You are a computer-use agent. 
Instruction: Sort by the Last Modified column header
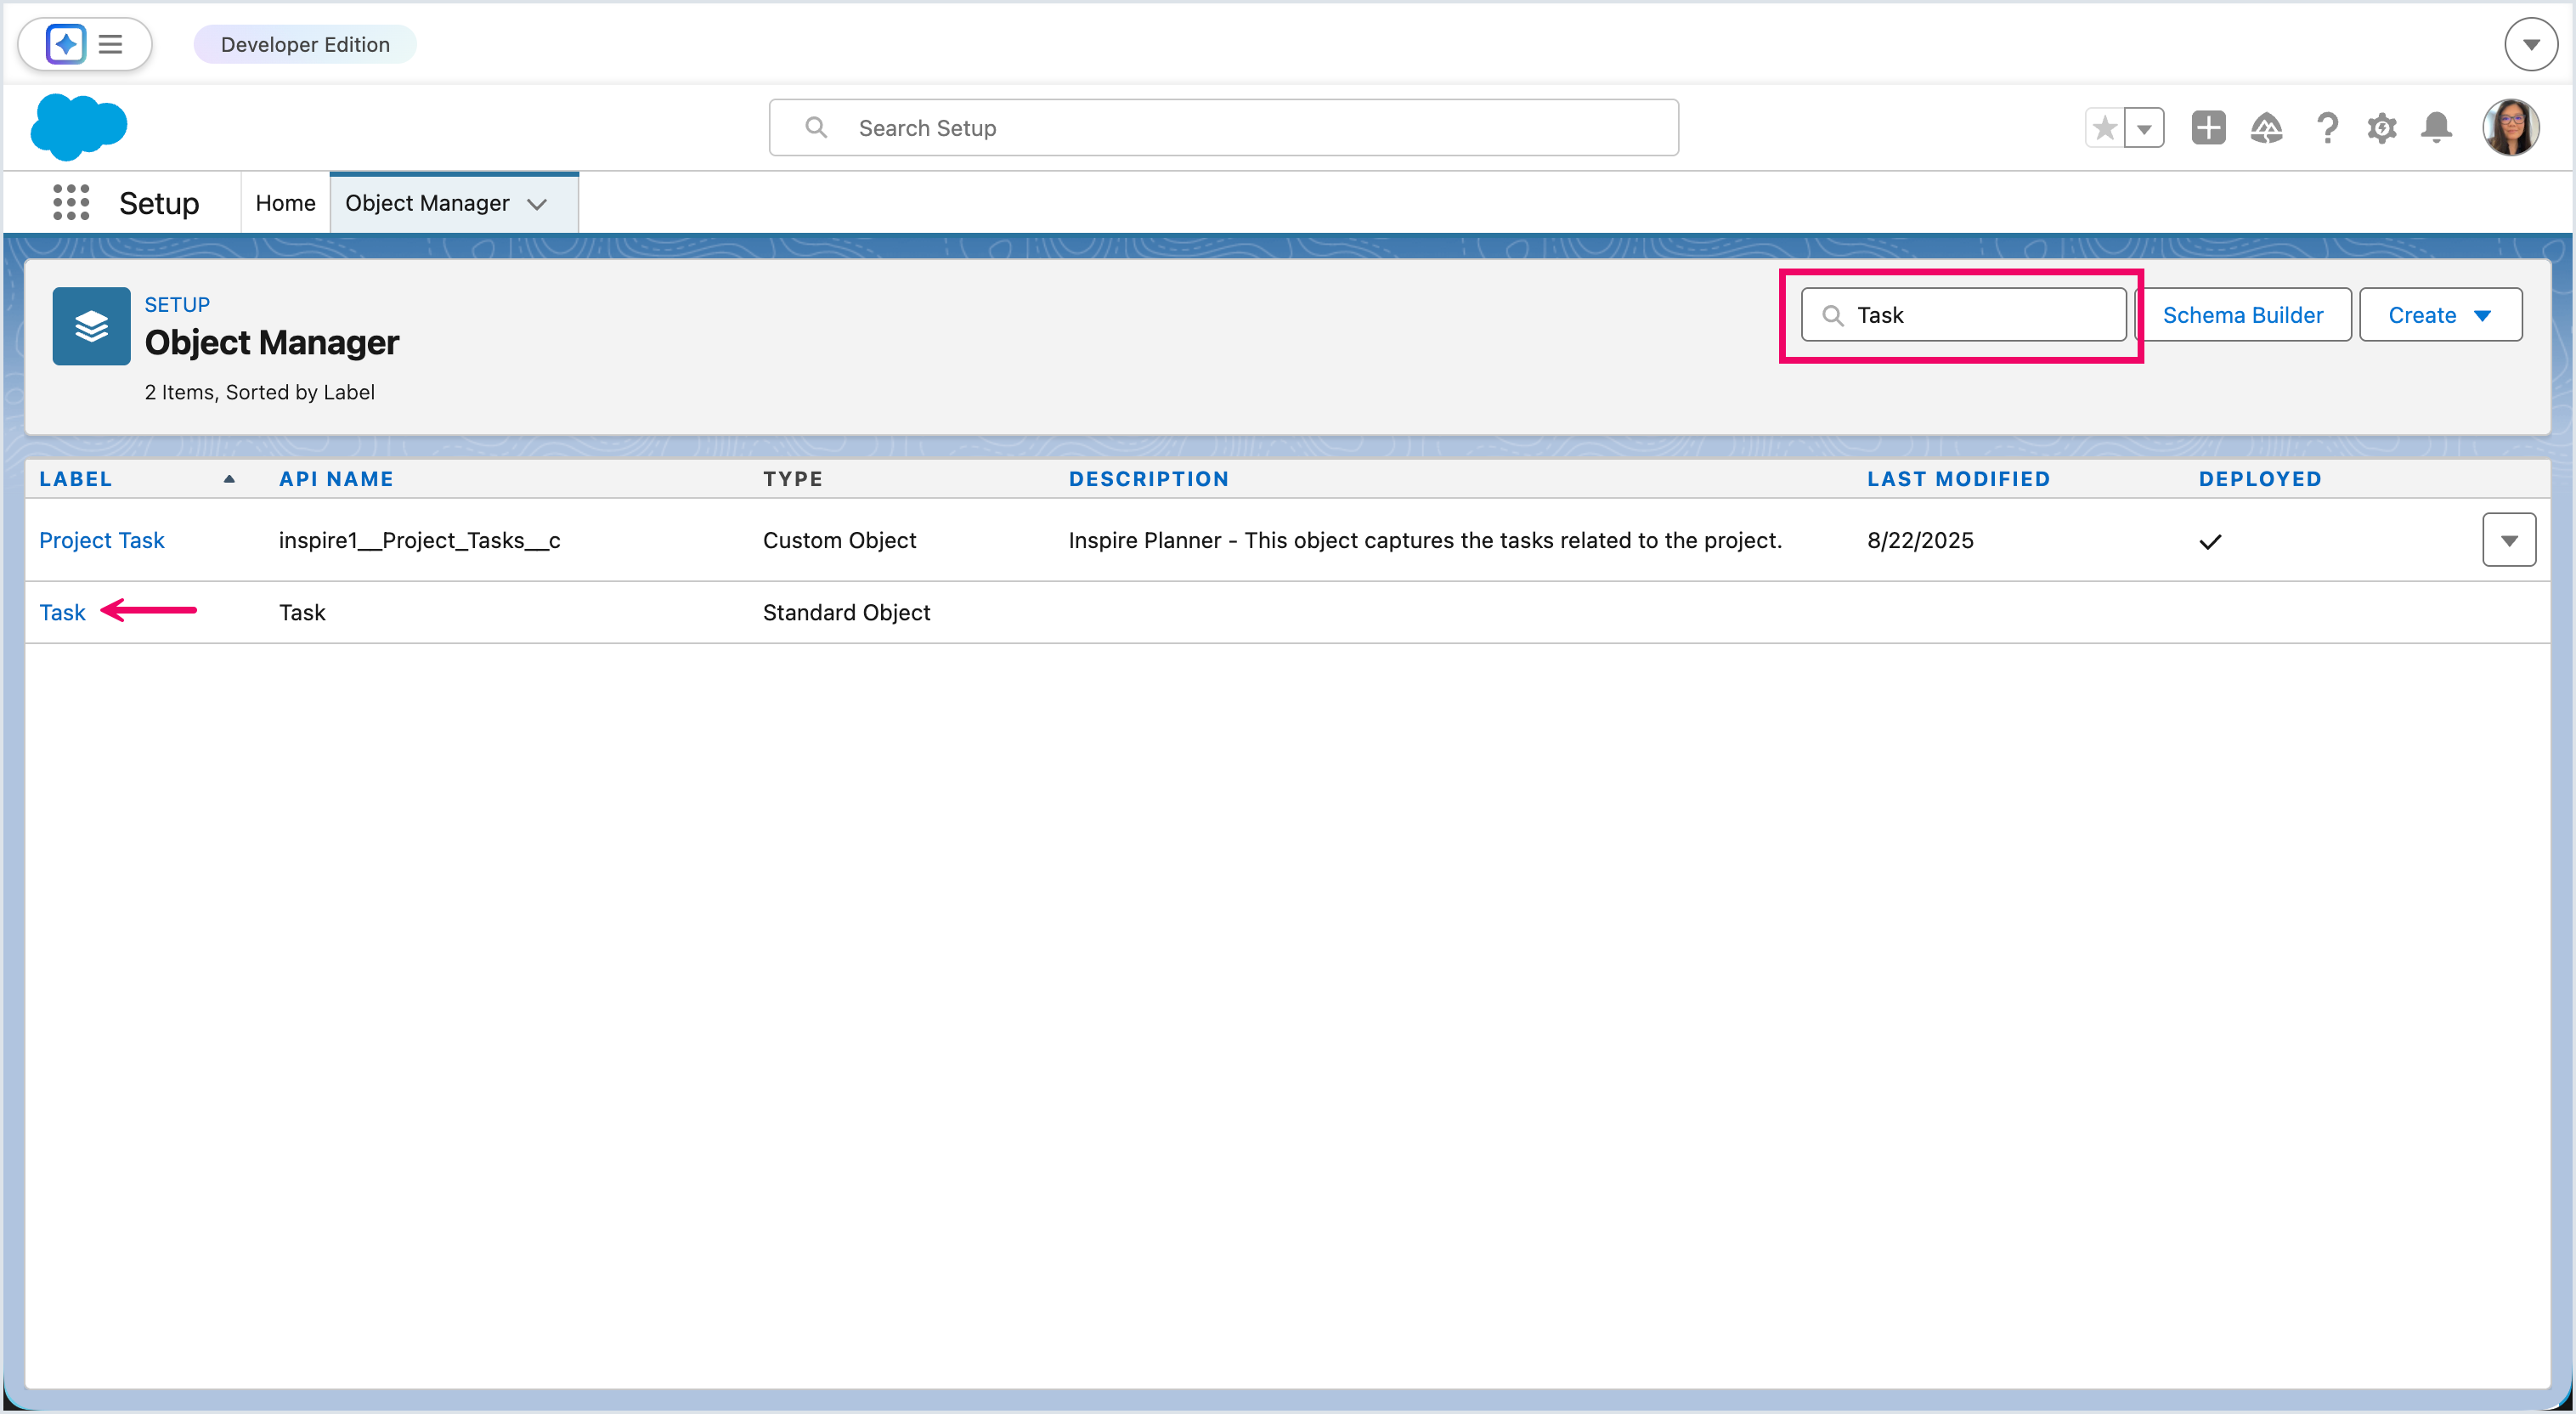[x=1958, y=479]
